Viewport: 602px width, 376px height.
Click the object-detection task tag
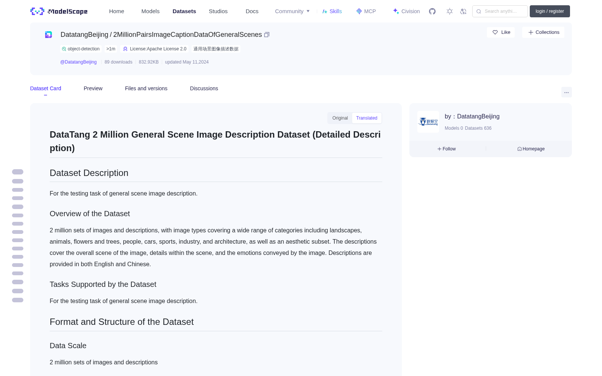click(81, 49)
